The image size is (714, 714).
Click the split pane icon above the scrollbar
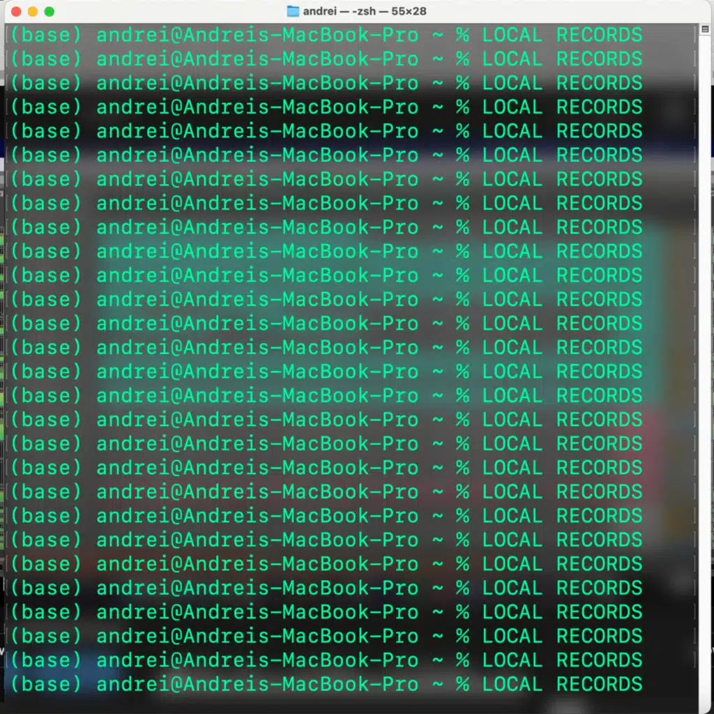(x=705, y=29)
